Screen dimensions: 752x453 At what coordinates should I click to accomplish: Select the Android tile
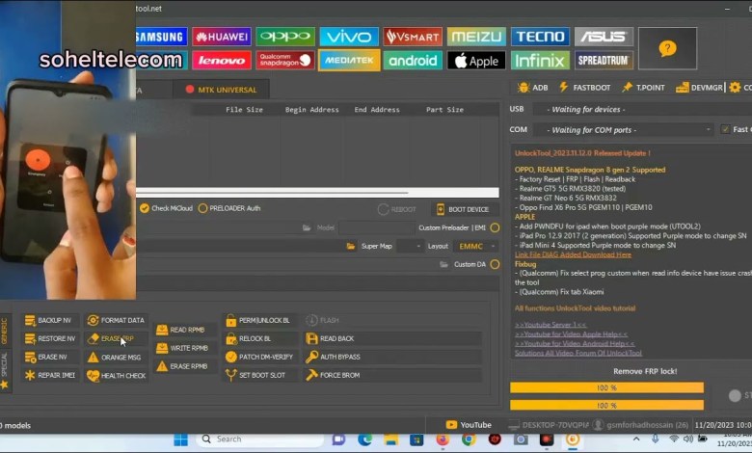pos(413,61)
